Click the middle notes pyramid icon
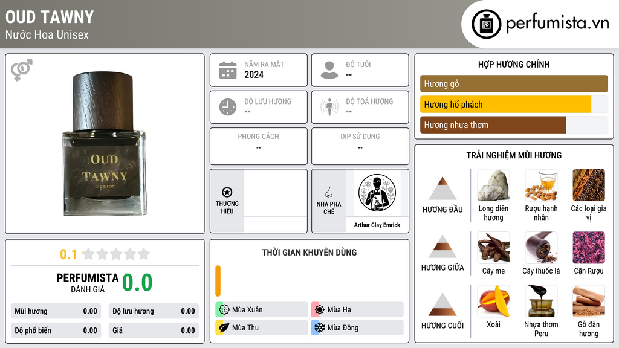This screenshot has height=348, width=619. tap(442, 246)
